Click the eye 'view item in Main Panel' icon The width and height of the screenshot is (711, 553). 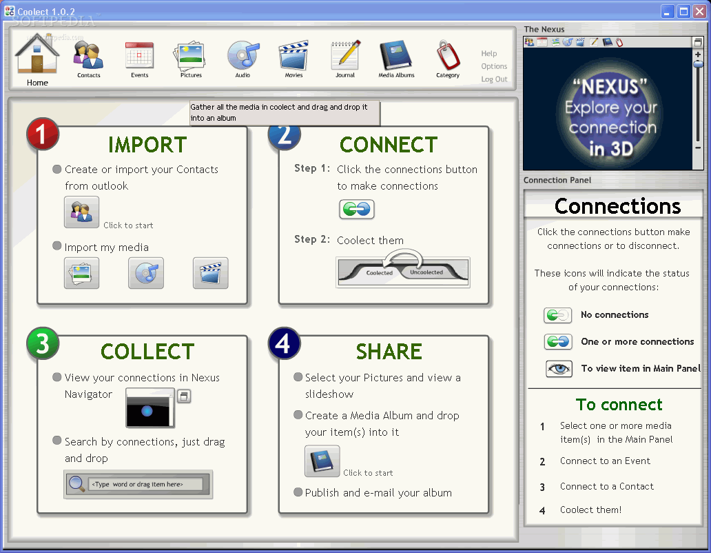(x=559, y=368)
